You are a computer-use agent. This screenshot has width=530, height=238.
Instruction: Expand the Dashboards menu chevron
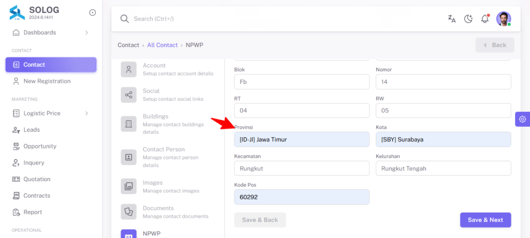point(86,33)
